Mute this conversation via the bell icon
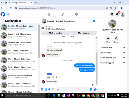 tap(108, 39)
